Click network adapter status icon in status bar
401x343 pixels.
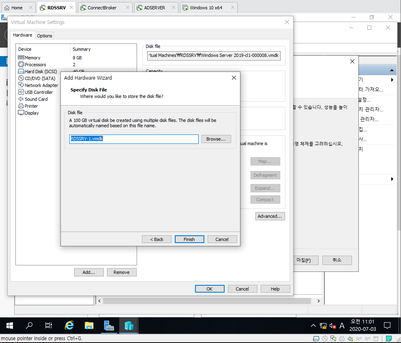333,339
